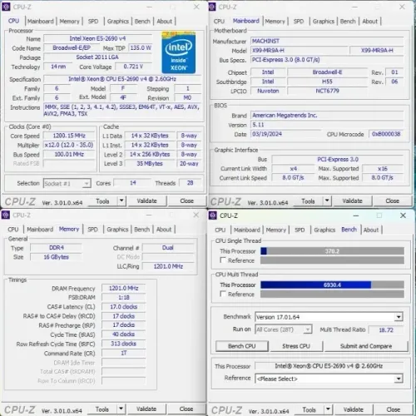Close the Bench window with X
Screen dimensions: 416x416
403,215
